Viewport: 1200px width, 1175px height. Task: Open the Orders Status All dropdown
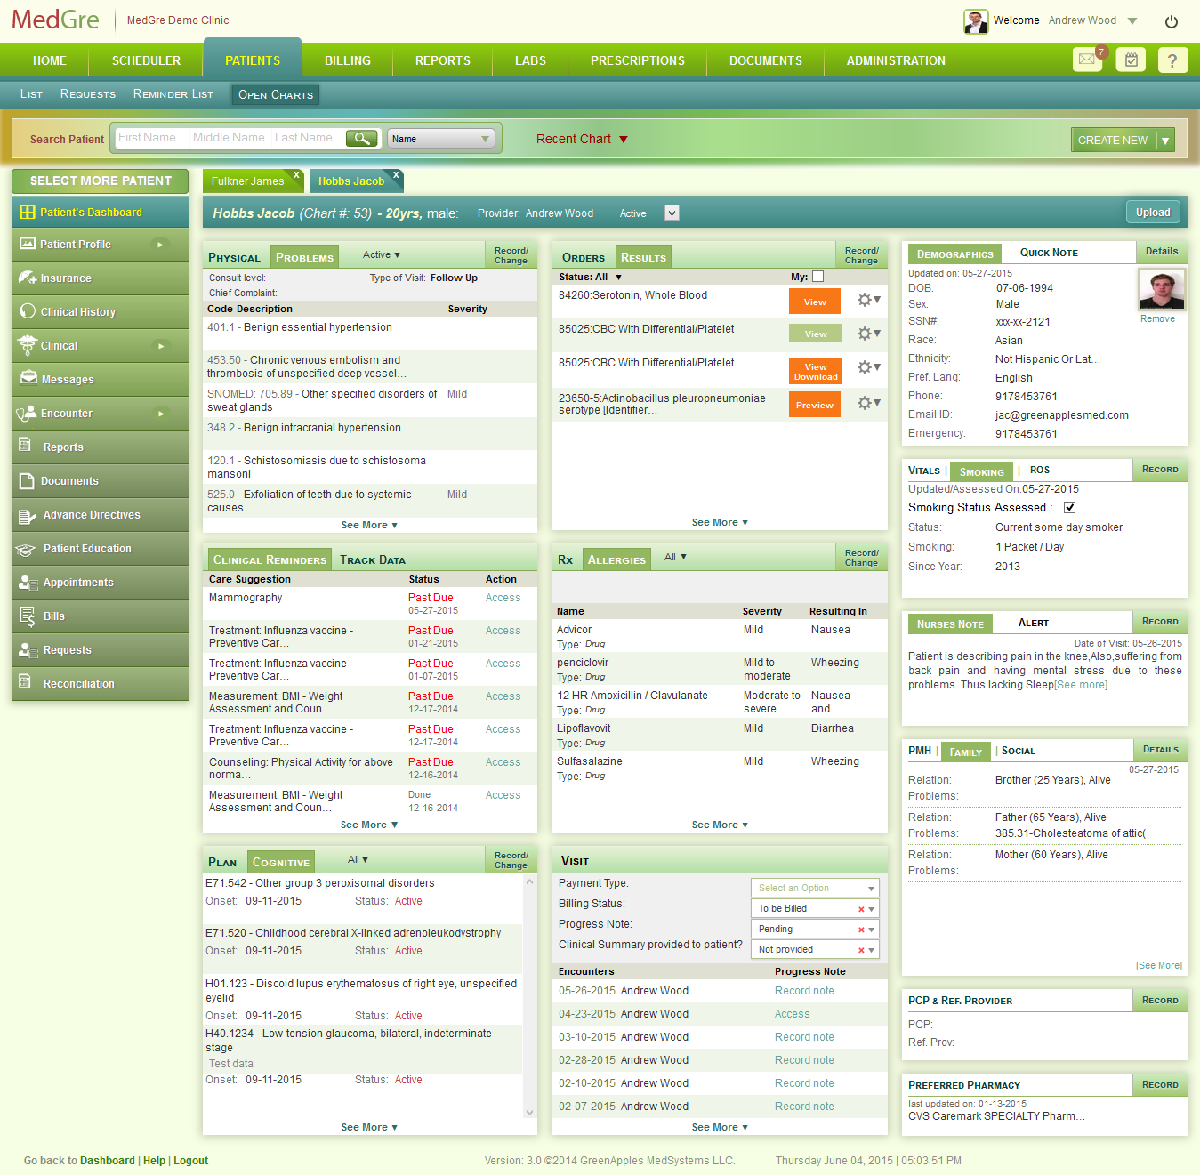(x=591, y=277)
